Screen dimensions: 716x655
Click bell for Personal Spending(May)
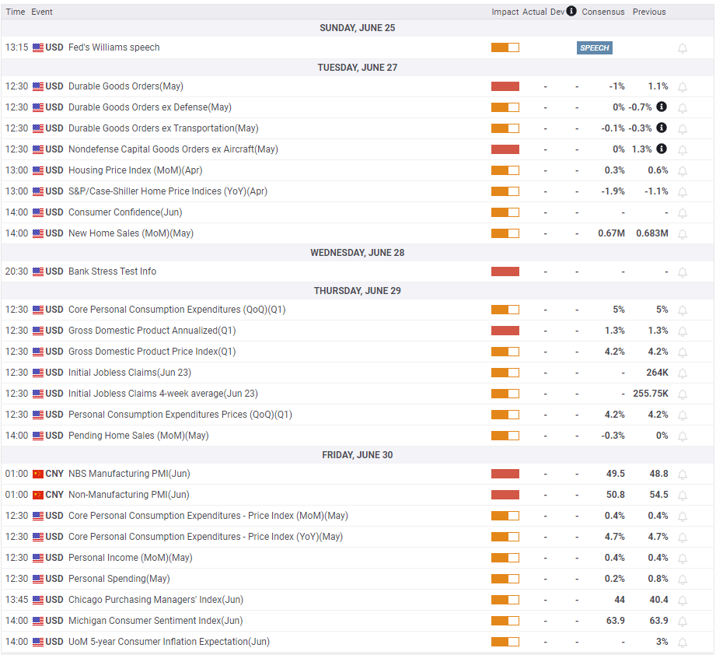683,580
